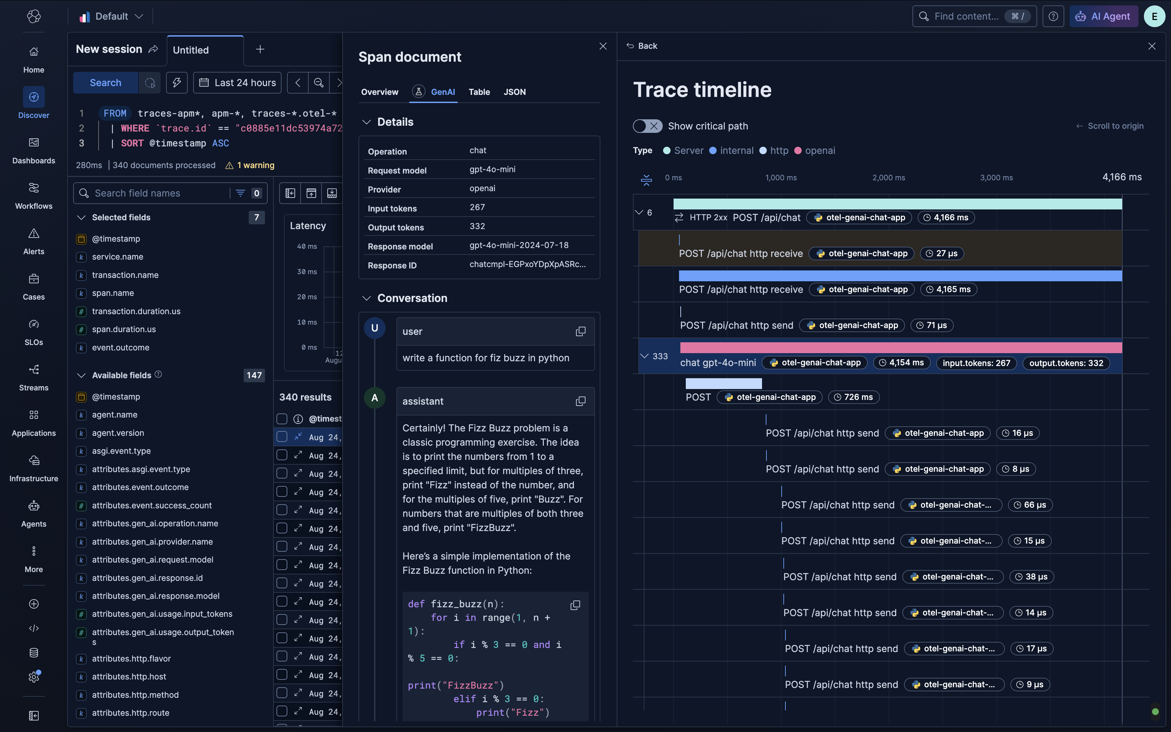
Task: Open the settings gear in sidebar
Action: point(34,677)
